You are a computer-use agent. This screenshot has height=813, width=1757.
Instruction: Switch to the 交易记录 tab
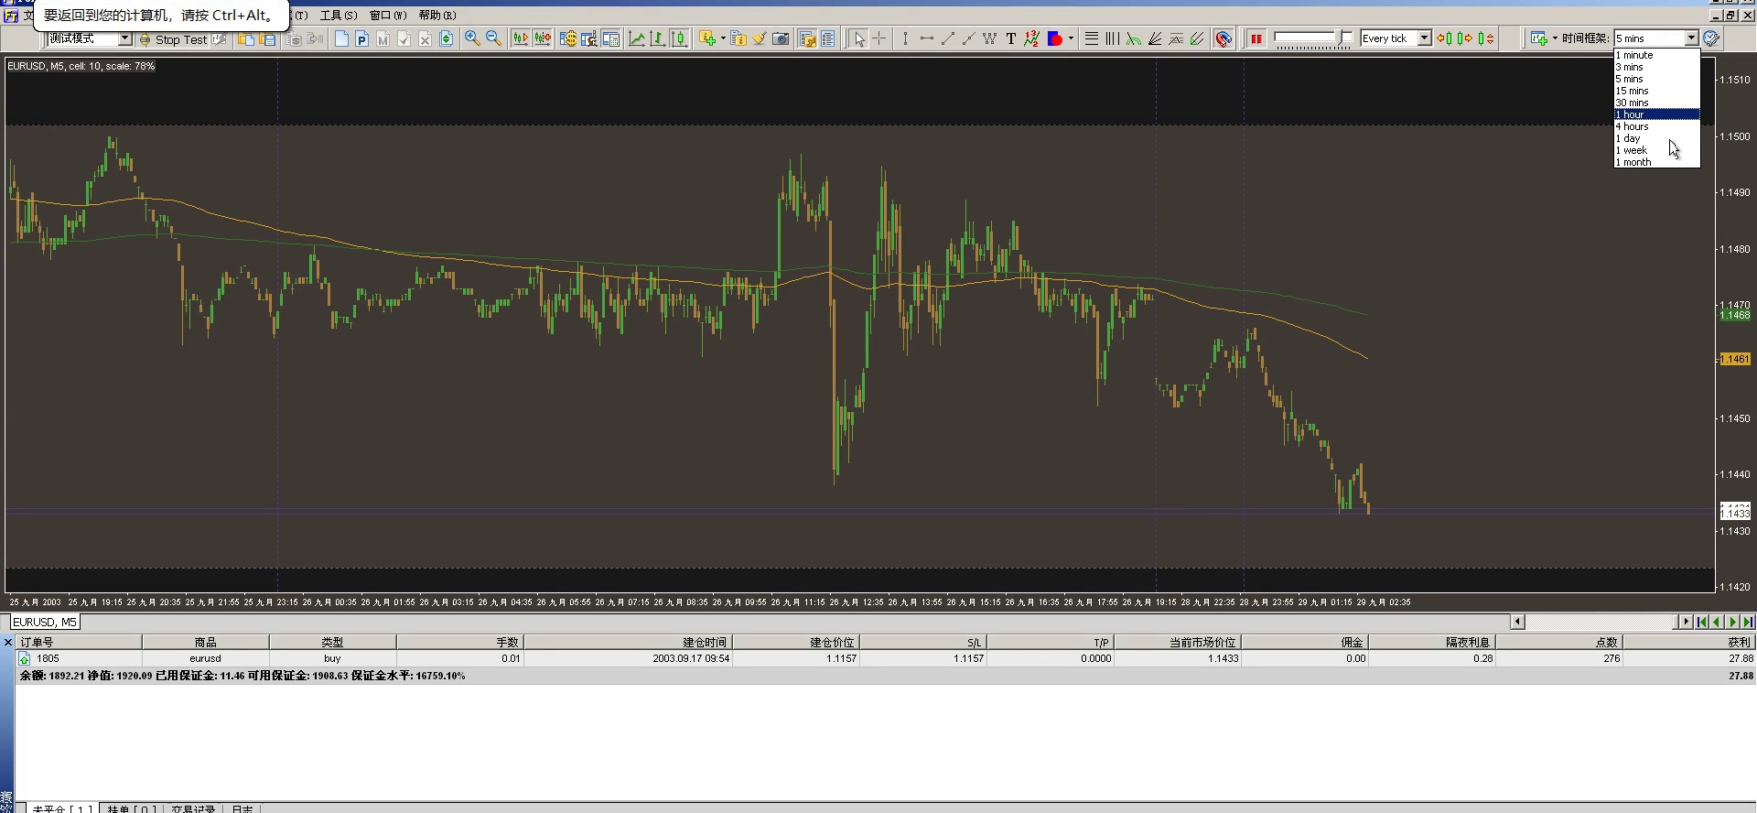click(x=193, y=808)
